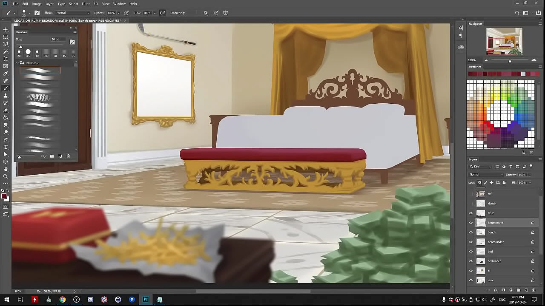The height and width of the screenshot is (306, 545).
Task: Toggle visibility of the FG 2 layer
Action: point(471,213)
